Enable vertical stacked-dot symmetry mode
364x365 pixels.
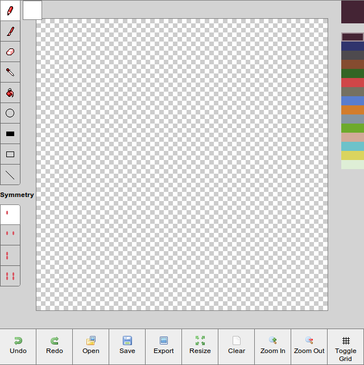tap(10, 255)
